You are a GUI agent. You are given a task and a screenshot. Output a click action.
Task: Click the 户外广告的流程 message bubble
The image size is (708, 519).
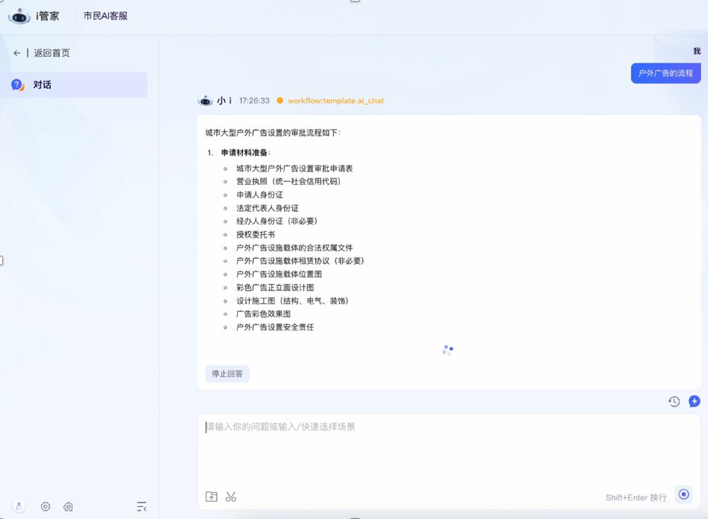pos(666,73)
